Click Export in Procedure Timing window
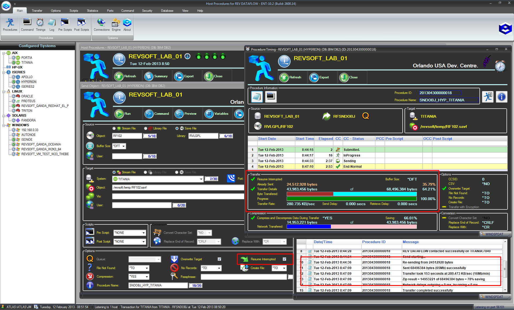514x310 pixels. pos(314,78)
